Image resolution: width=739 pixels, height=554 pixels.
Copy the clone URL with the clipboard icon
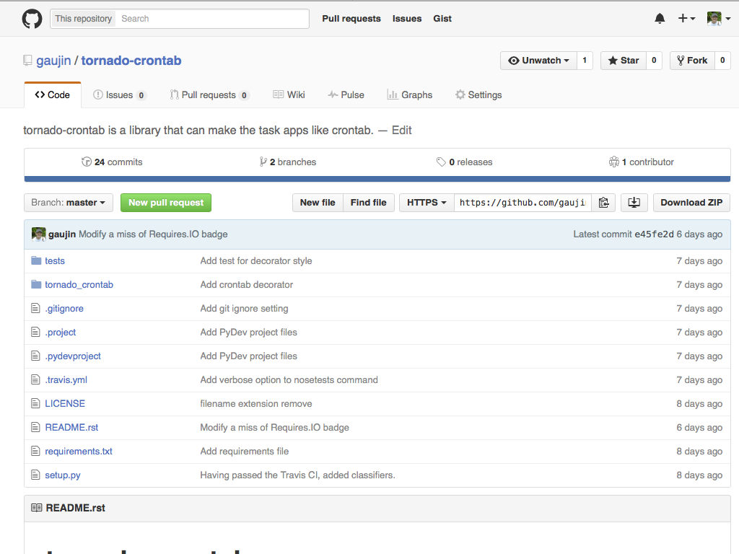point(603,203)
